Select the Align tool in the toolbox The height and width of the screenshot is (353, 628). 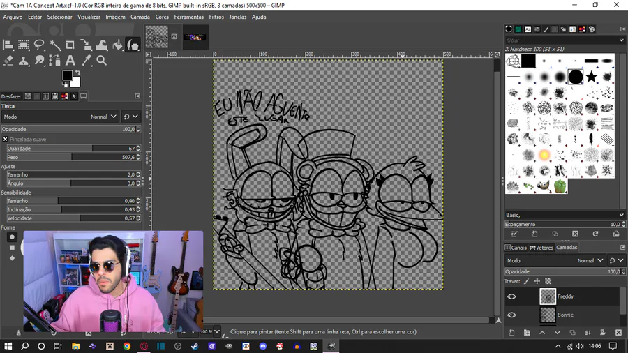tap(8, 45)
